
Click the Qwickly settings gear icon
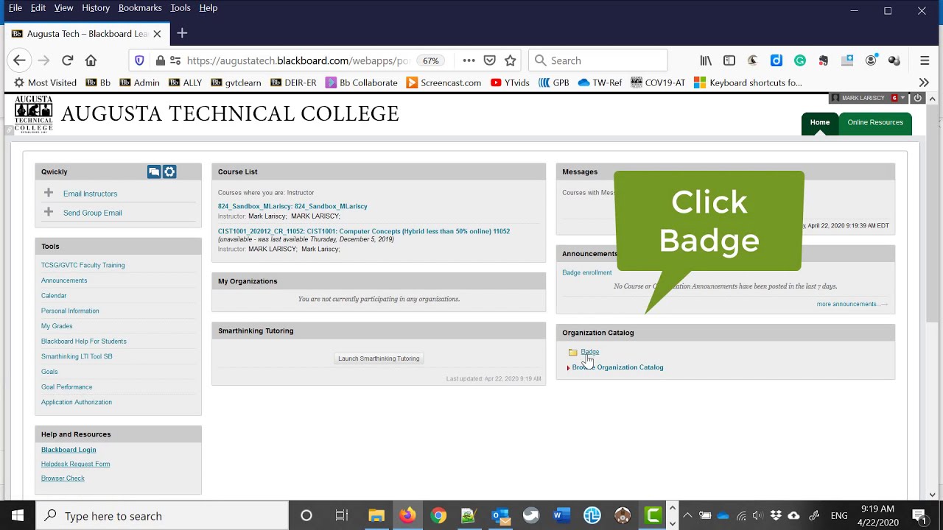pyautogui.click(x=169, y=172)
